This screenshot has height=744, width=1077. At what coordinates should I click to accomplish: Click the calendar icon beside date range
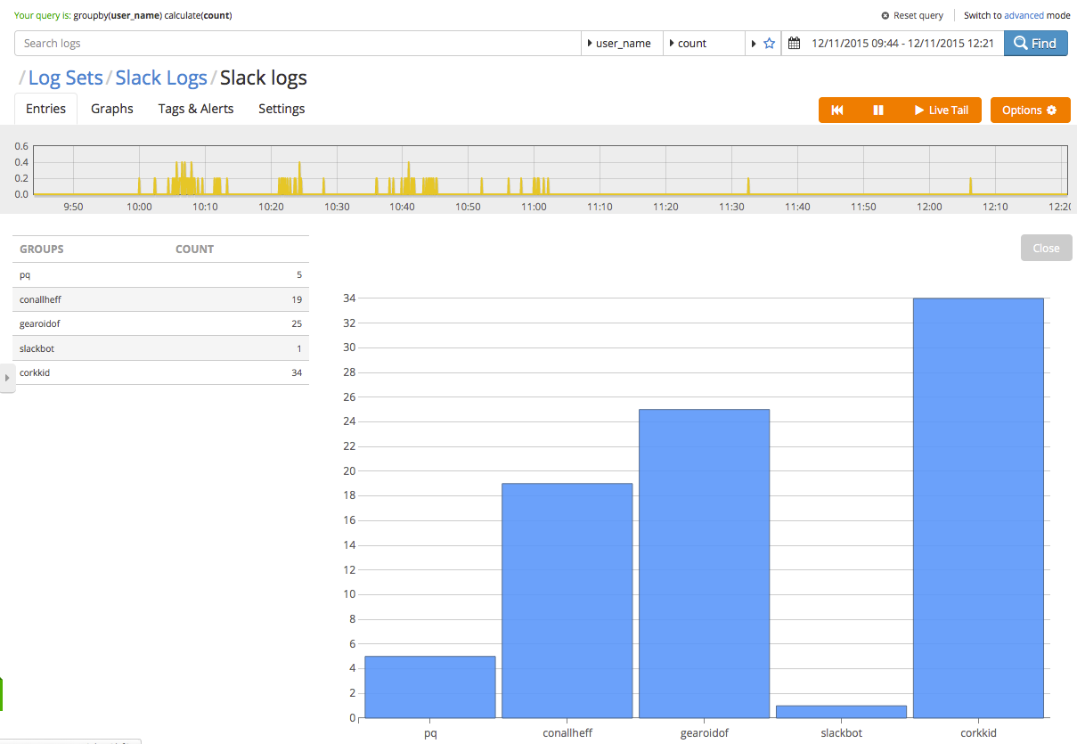coord(794,44)
